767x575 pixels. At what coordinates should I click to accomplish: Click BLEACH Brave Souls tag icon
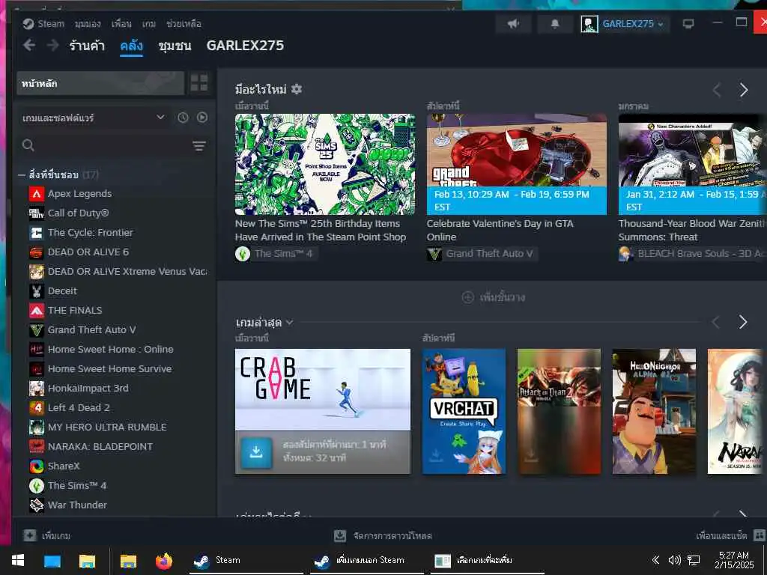(x=626, y=254)
